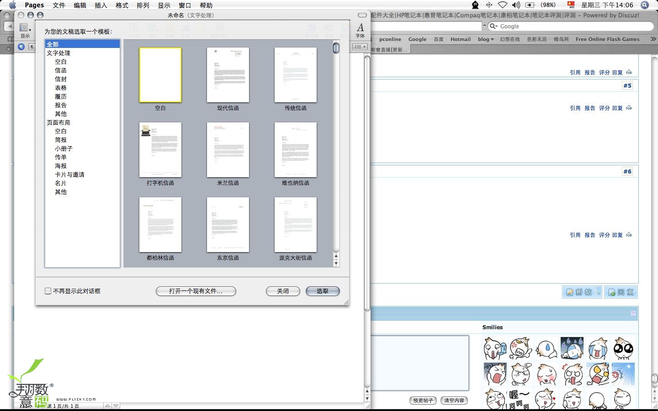Screen dimensions: 658x411
Task: Open the 字体 fonts panel icon
Action: tap(360, 30)
